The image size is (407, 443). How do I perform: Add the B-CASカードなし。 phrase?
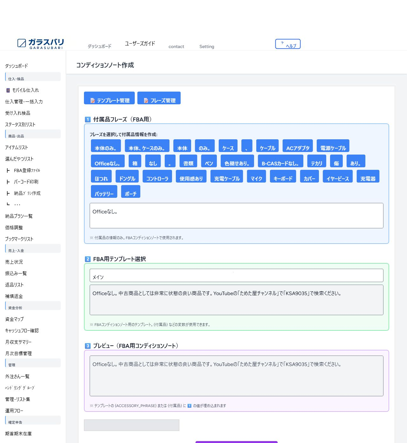[x=280, y=161]
